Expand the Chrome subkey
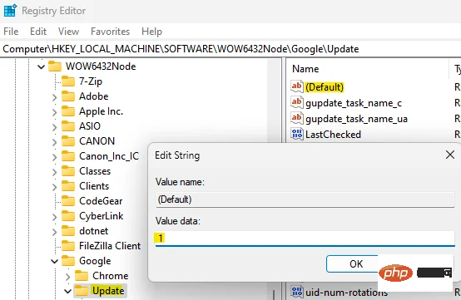 tap(67, 277)
